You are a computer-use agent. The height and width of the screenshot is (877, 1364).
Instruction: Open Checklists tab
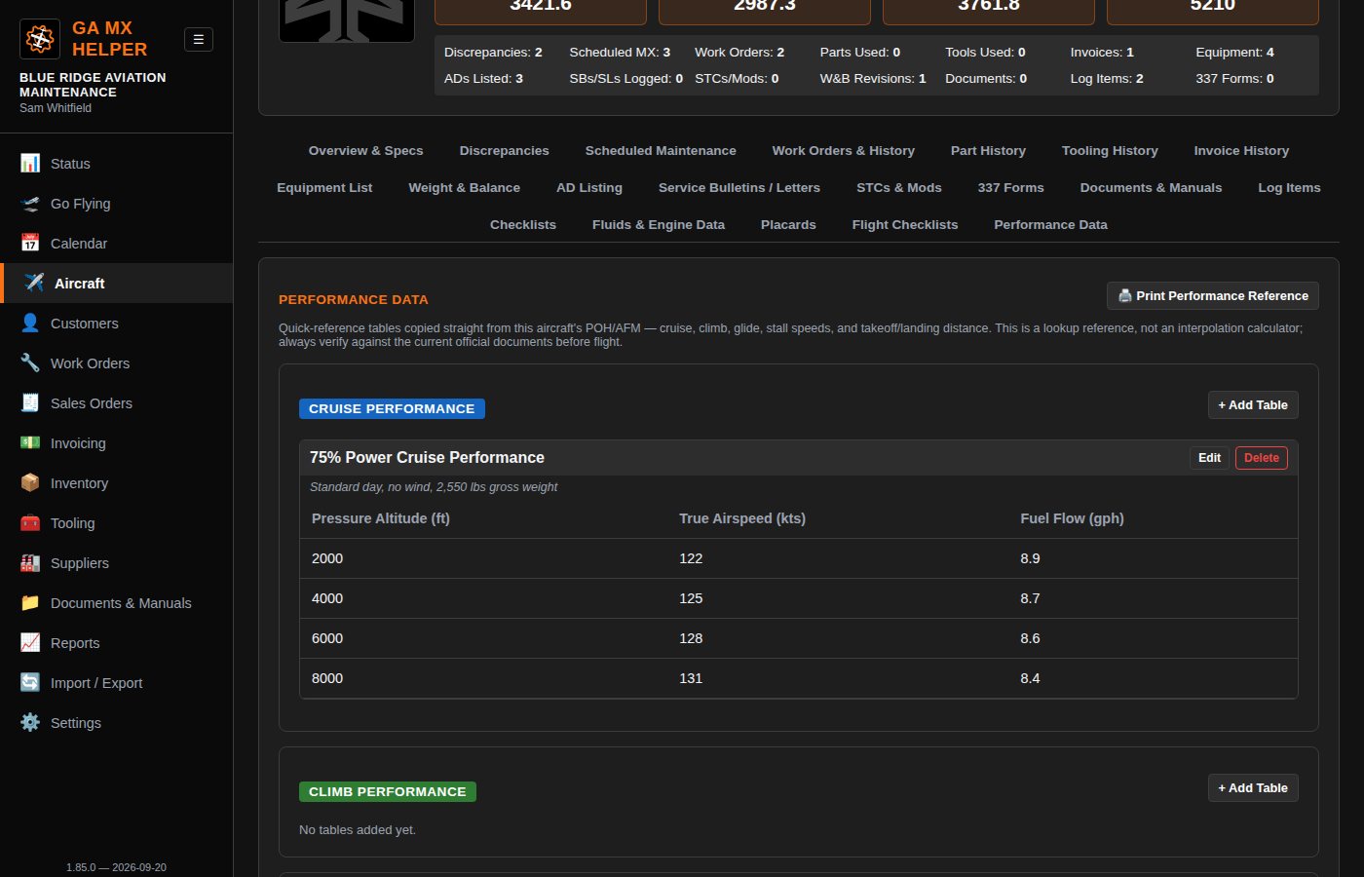coord(523,224)
